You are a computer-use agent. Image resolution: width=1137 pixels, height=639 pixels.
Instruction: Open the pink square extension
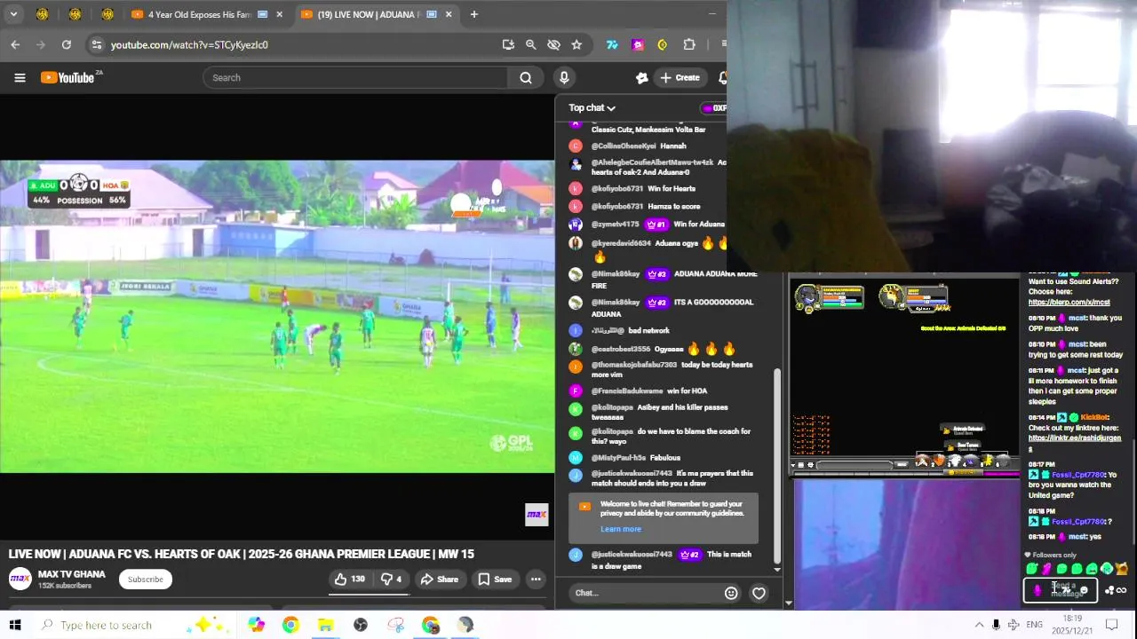[638, 44]
